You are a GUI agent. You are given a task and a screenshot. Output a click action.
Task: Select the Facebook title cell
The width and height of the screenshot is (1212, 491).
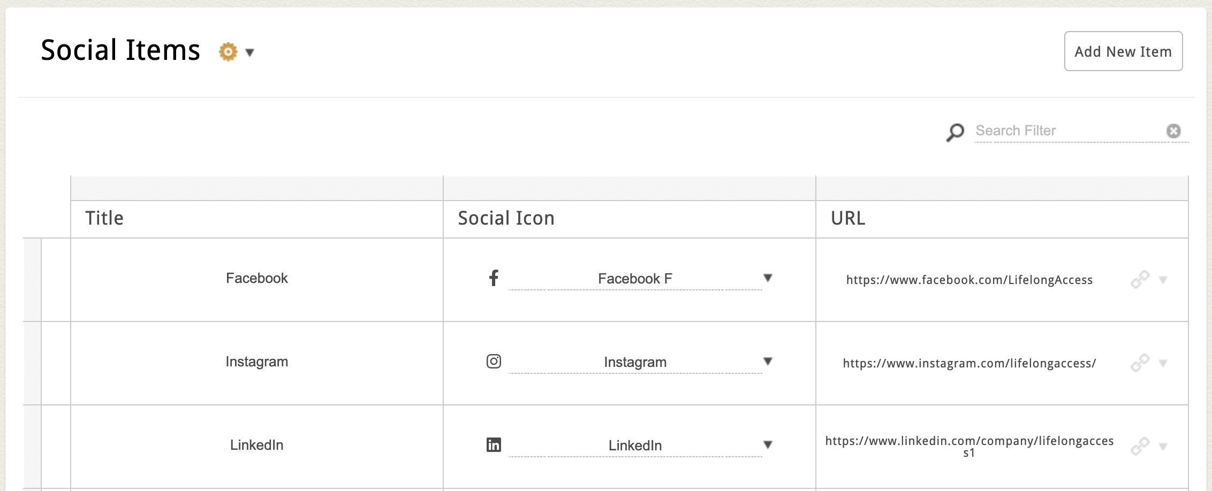(256, 279)
